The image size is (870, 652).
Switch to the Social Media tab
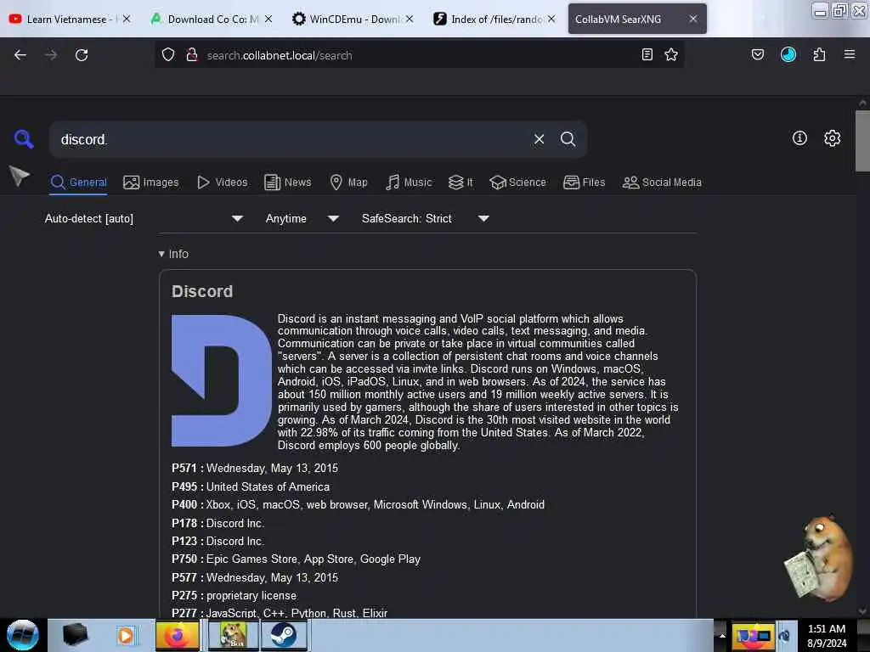click(662, 182)
